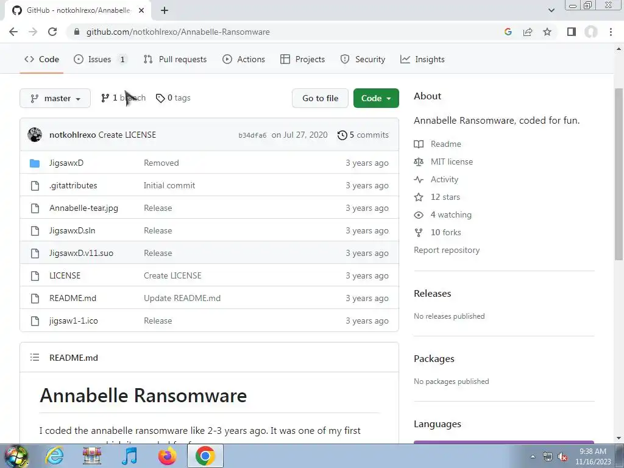Click the Update README.md commit message

pyautogui.click(x=182, y=298)
